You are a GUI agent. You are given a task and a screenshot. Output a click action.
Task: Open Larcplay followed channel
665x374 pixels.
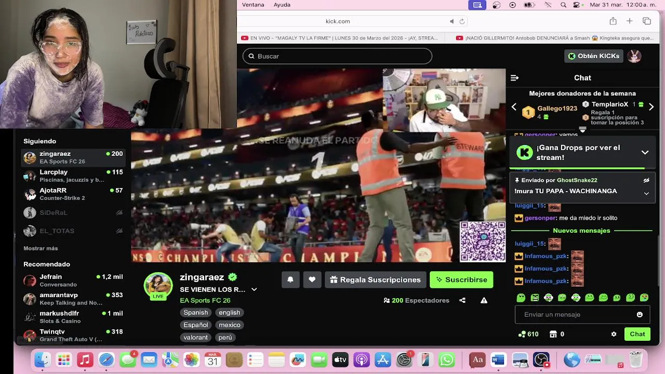[73, 176]
